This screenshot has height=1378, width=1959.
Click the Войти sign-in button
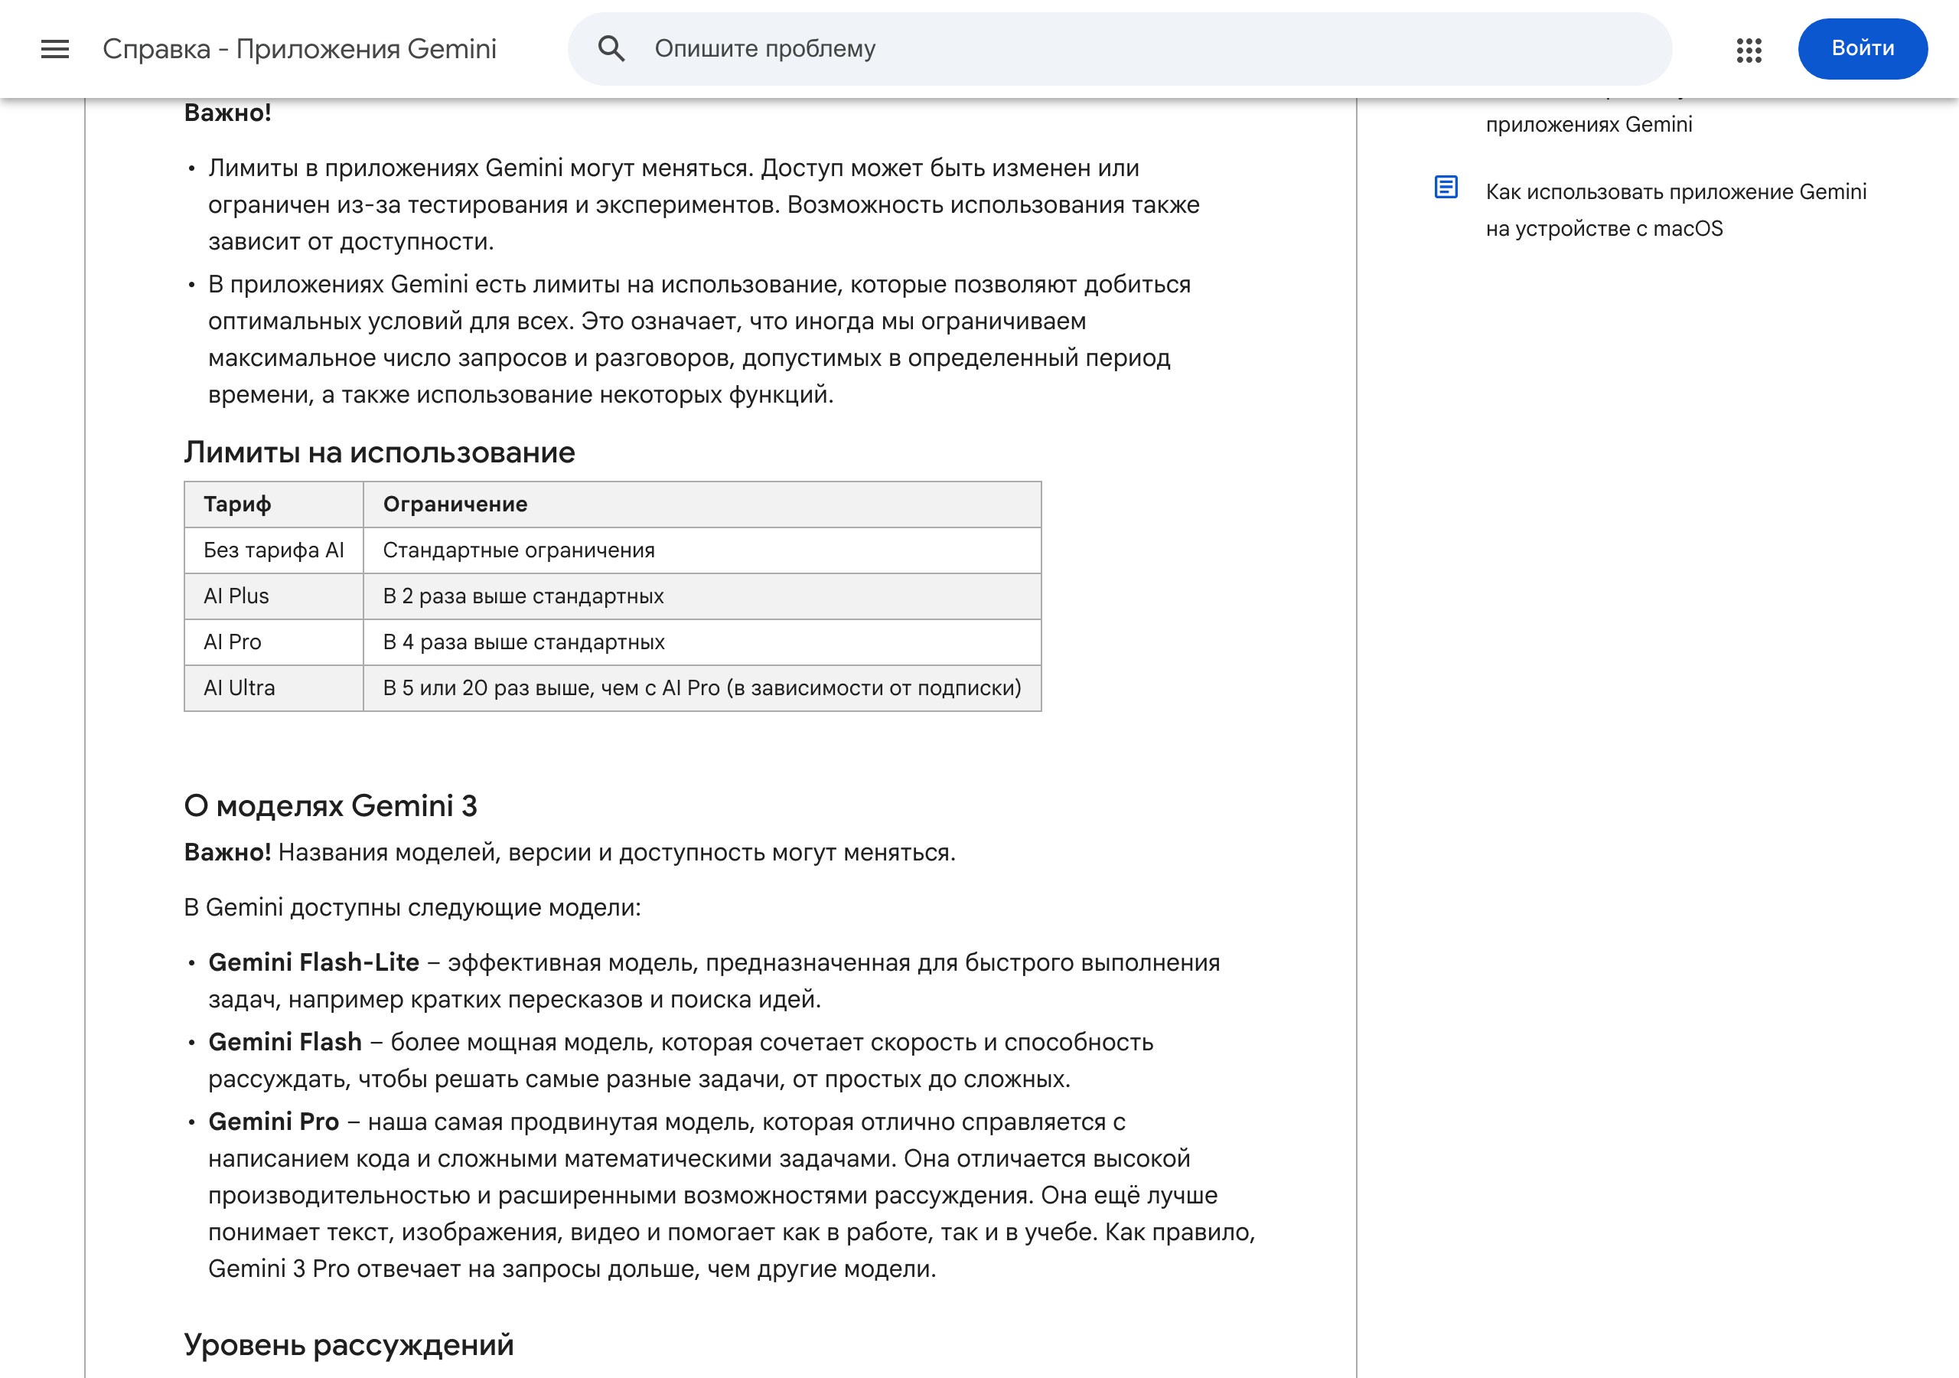1862,49
